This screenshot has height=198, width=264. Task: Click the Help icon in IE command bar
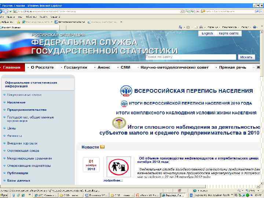[x=255, y=27]
